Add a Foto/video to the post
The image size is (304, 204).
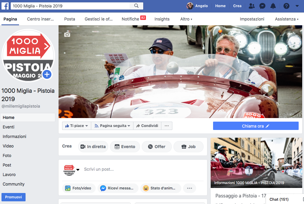pos(79,188)
